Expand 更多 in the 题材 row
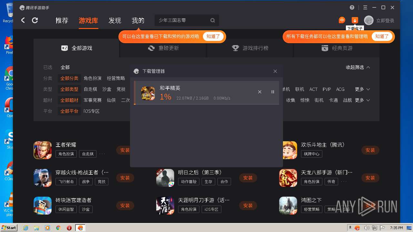 (x=362, y=100)
